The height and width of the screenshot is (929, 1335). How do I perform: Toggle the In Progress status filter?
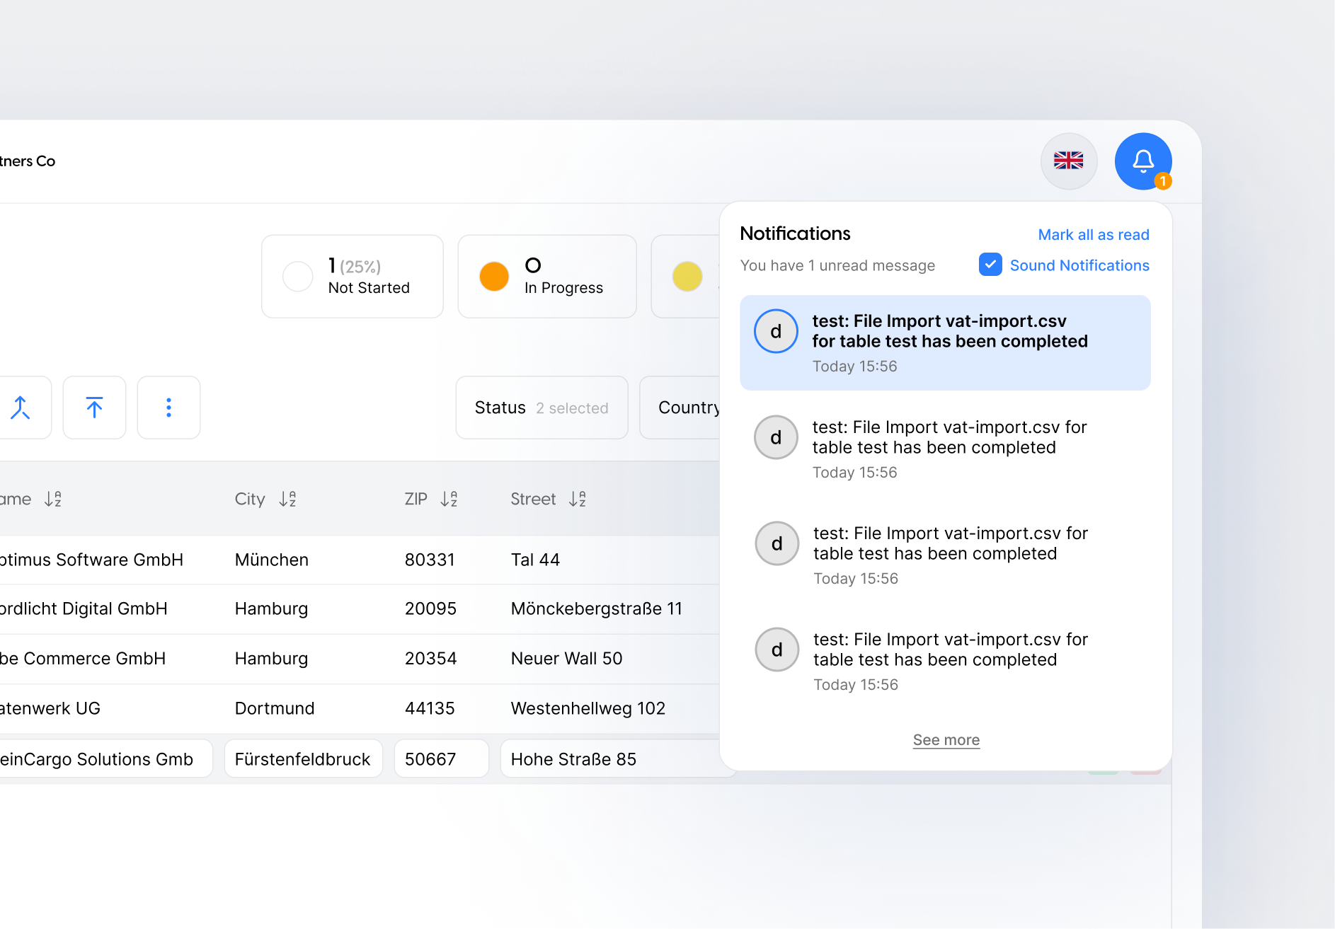click(x=546, y=276)
